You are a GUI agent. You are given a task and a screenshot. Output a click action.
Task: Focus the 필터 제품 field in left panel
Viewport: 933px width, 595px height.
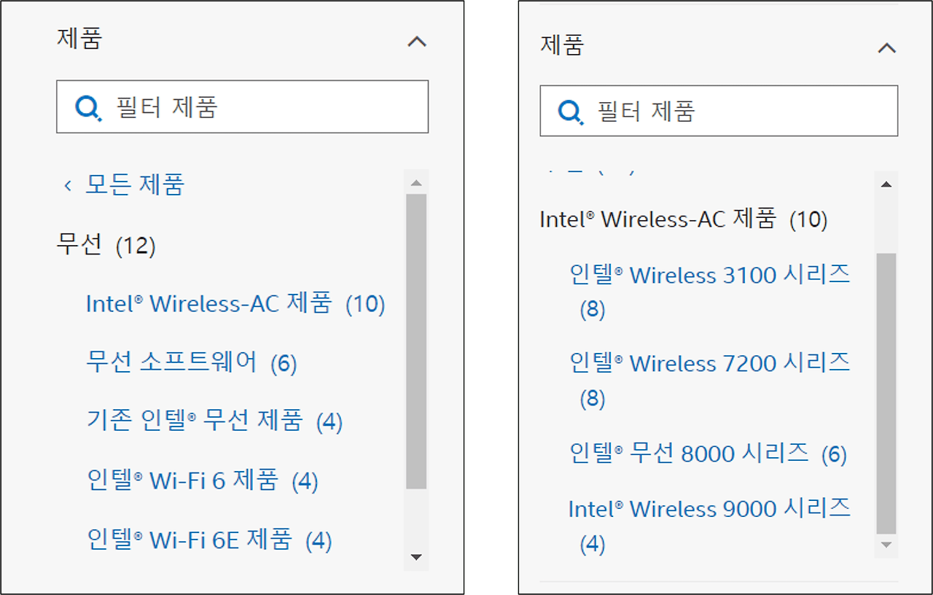pyautogui.click(x=242, y=106)
